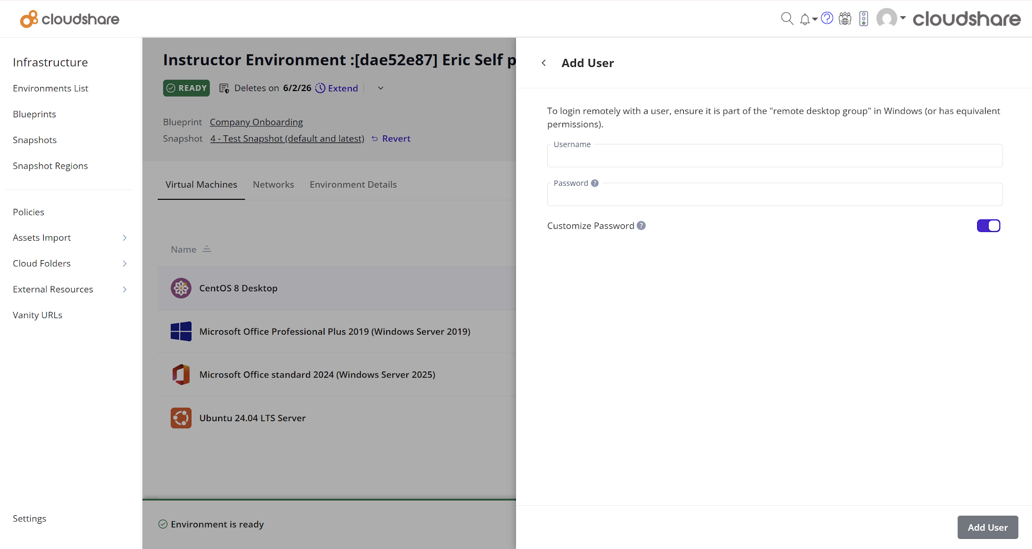This screenshot has height=549, width=1032.
Task: Select the CentOS 8 Desktop row name
Action: (238, 288)
